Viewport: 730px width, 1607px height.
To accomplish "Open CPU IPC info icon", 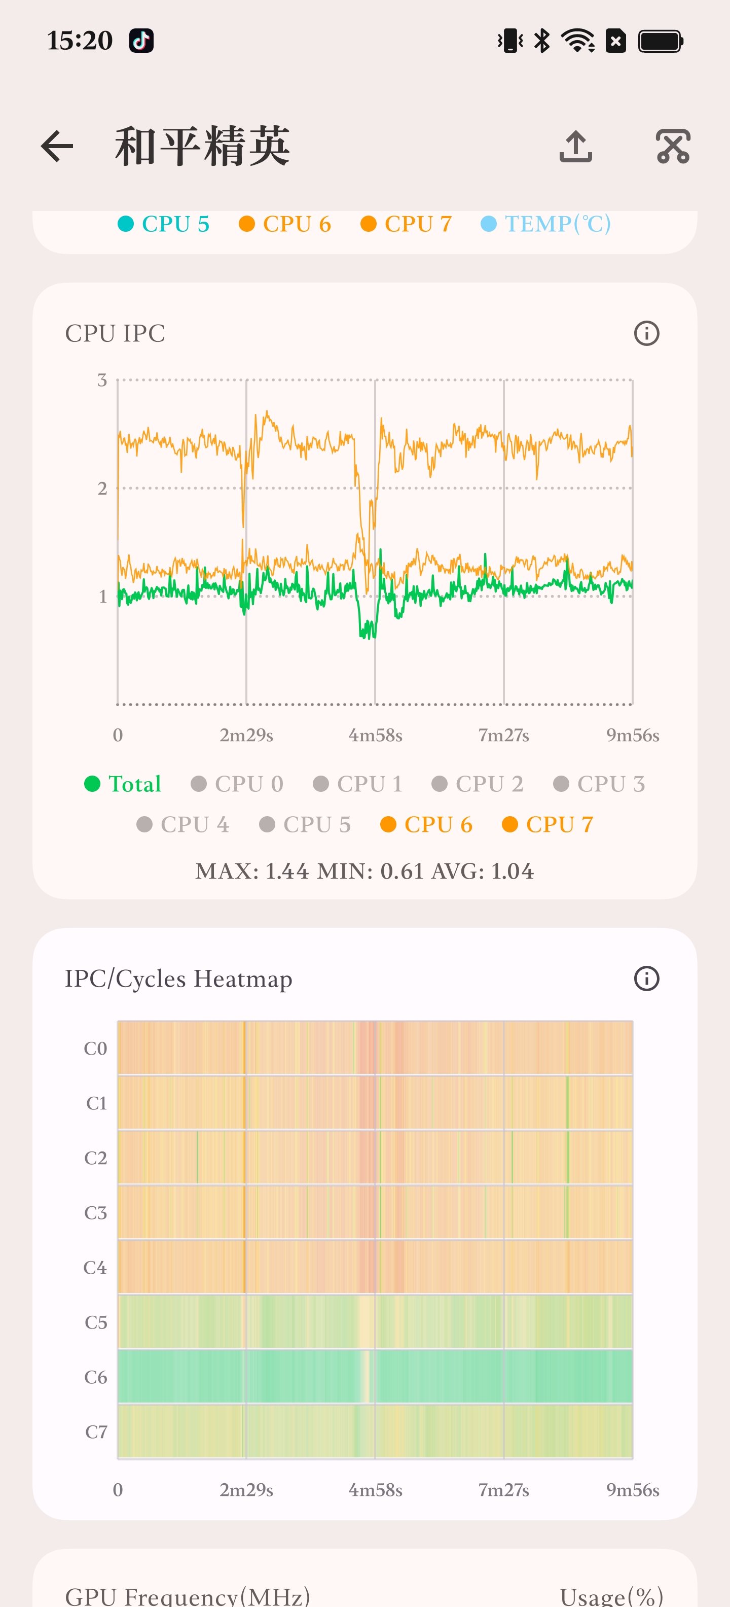I will pyautogui.click(x=646, y=333).
